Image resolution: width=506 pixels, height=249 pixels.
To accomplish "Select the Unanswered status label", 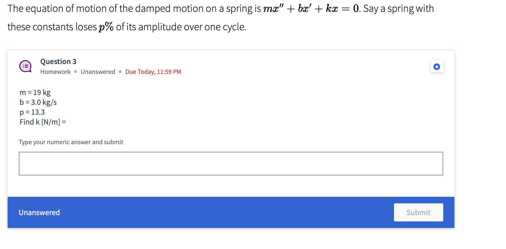I will pyautogui.click(x=98, y=72).
